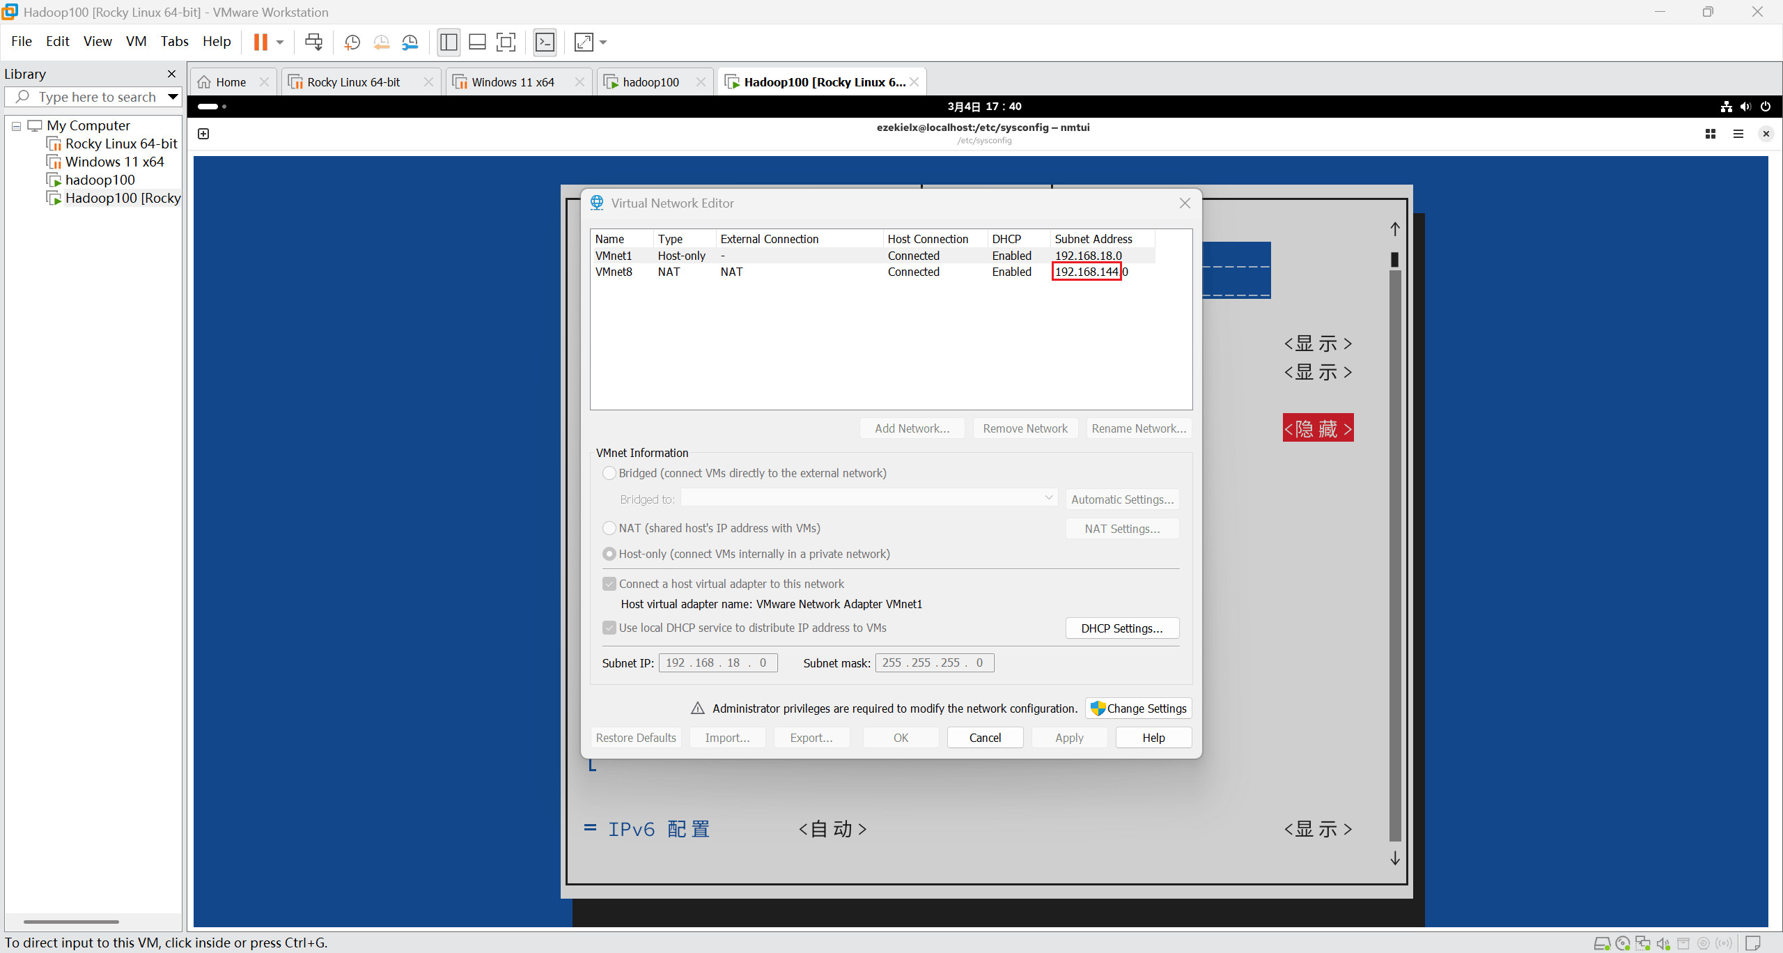The height and width of the screenshot is (953, 1783).
Task: Open the Edit menu
Action: pos(58,41)
